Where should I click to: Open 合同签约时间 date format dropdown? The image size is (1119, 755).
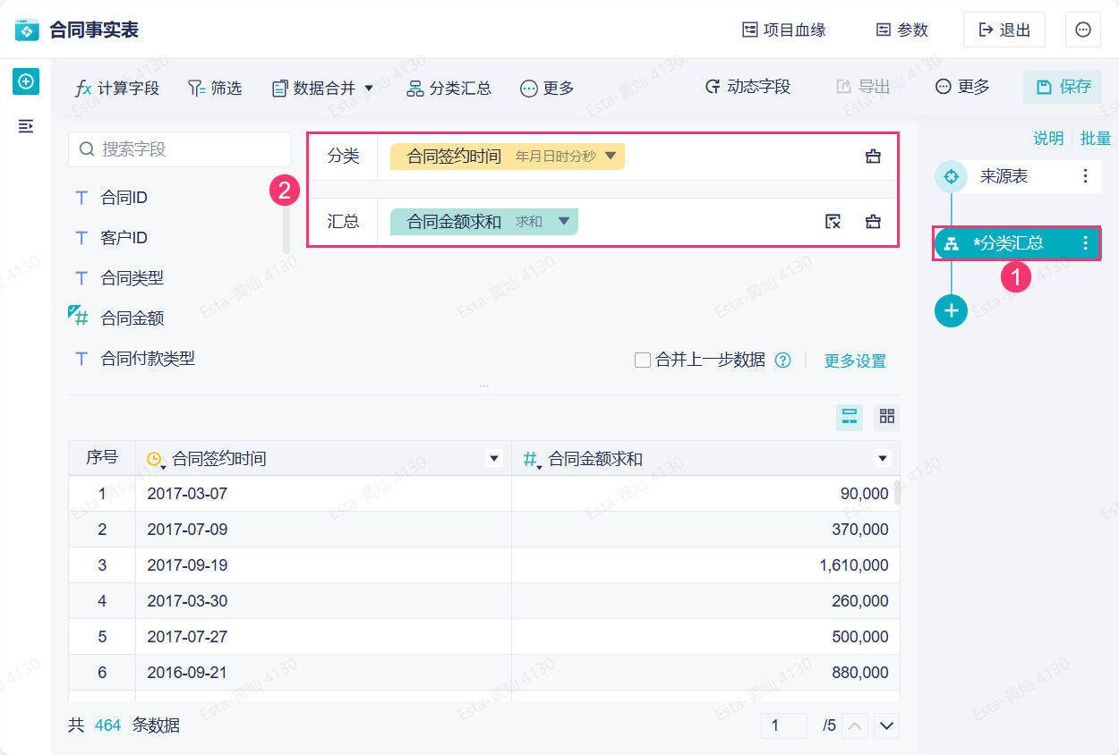611,157
